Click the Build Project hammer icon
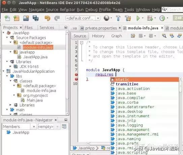 [118, 18]
